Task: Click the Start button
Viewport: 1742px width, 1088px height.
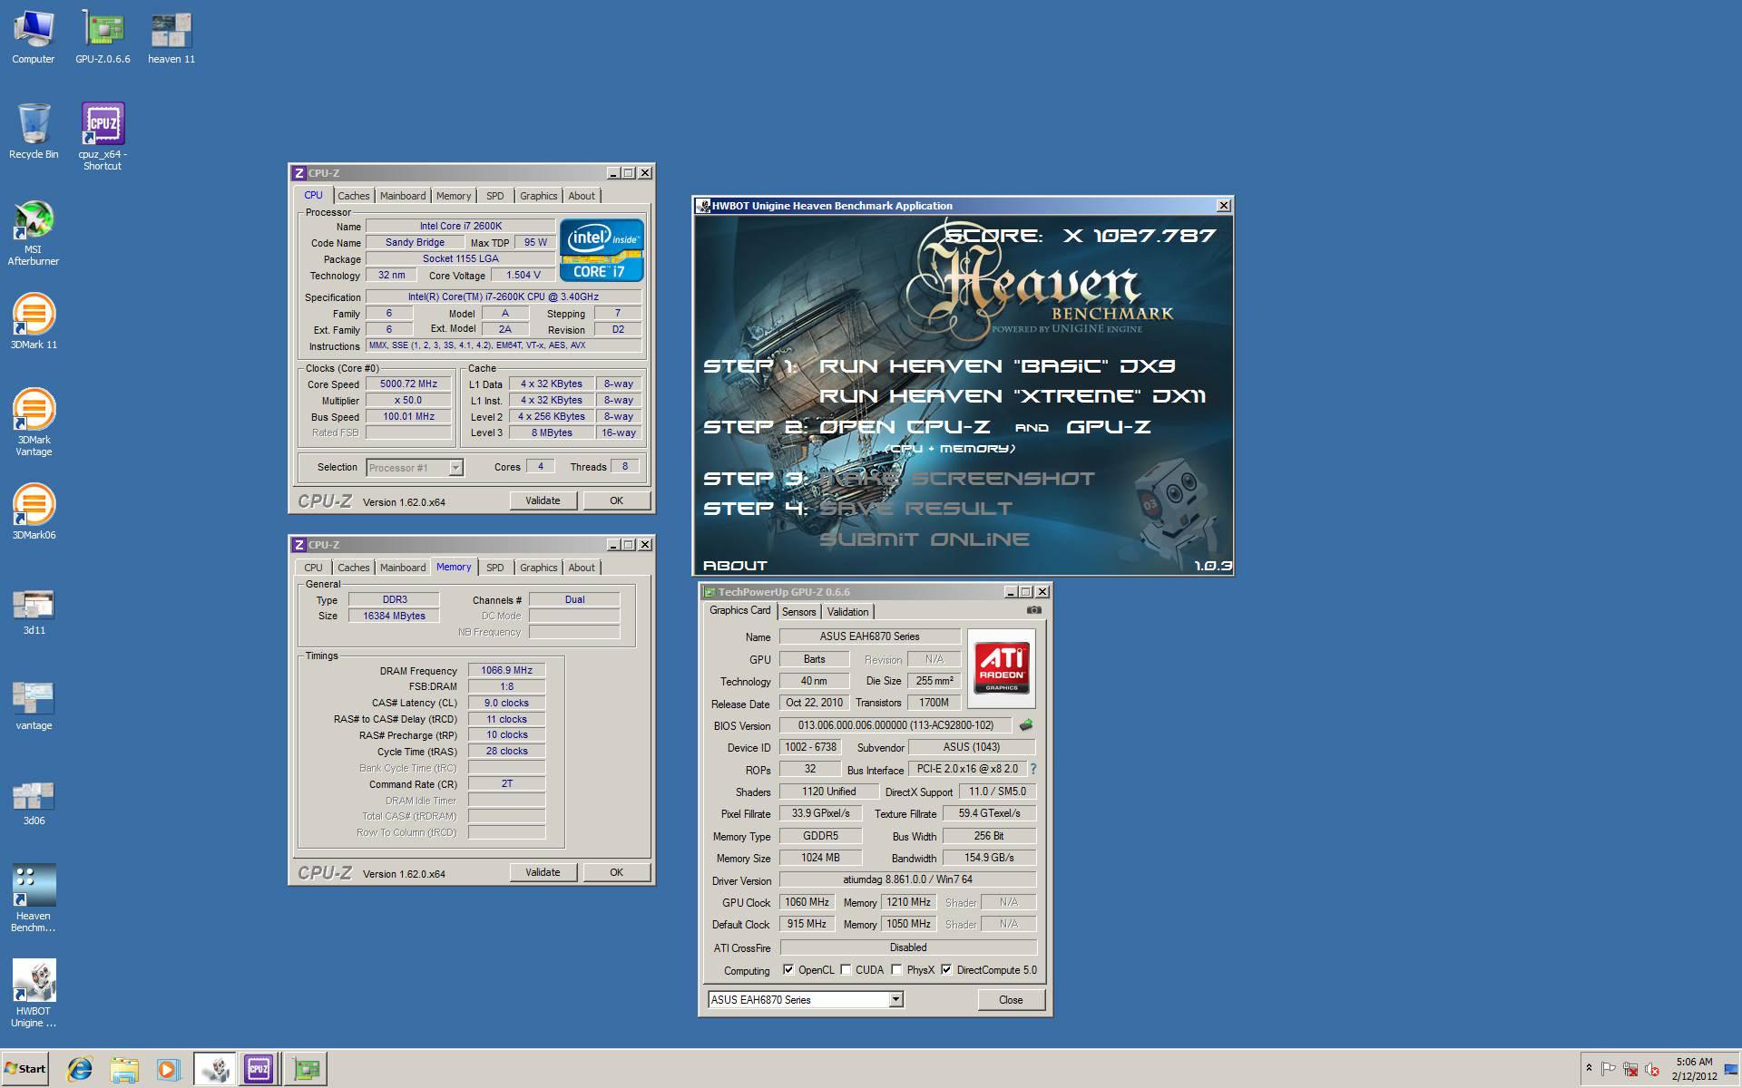Action: click(x=25, y=1069)
